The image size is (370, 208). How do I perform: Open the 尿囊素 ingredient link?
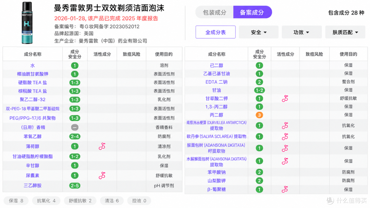coord(33,175)
